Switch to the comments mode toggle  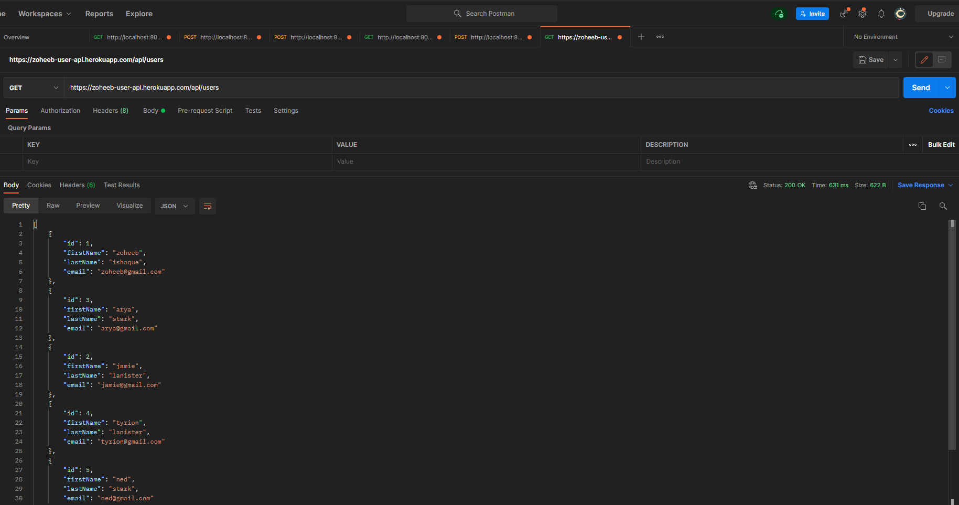pos(942,60)
